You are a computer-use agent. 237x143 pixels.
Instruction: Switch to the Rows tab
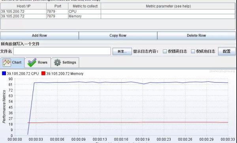pyautogui.click(x=38, y=62)
